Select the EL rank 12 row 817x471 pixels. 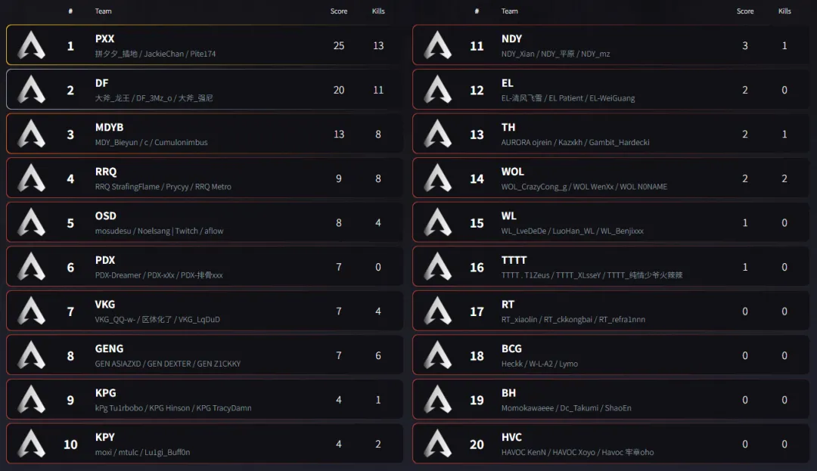pyautogui.click(x=613, y=90)
